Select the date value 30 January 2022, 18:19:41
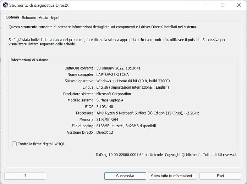Screen dimensions: 247x184 pyautogui.click(x=118, y=68)
